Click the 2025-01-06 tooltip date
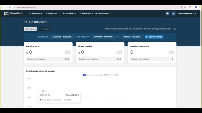Screen dimensions: 202x113 pos(45,95)
